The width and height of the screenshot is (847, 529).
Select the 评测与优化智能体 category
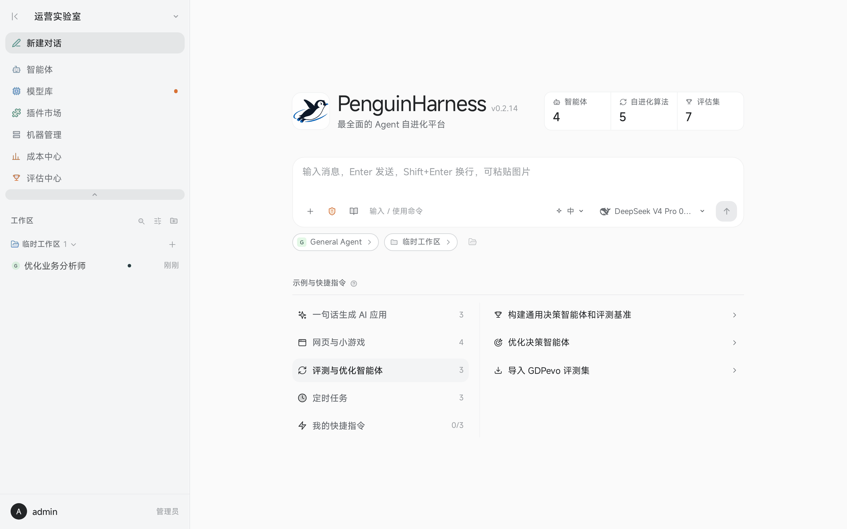click(381, 370)
